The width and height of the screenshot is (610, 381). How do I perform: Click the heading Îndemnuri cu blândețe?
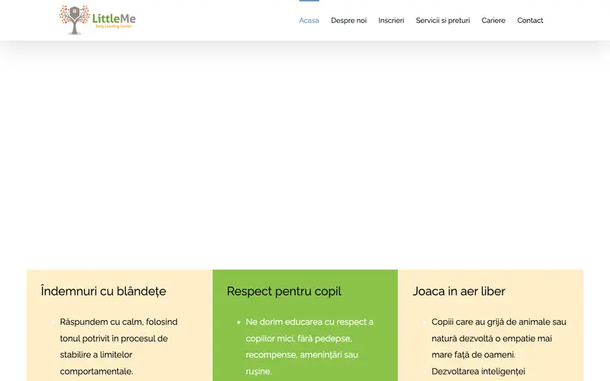click(104, 291)
